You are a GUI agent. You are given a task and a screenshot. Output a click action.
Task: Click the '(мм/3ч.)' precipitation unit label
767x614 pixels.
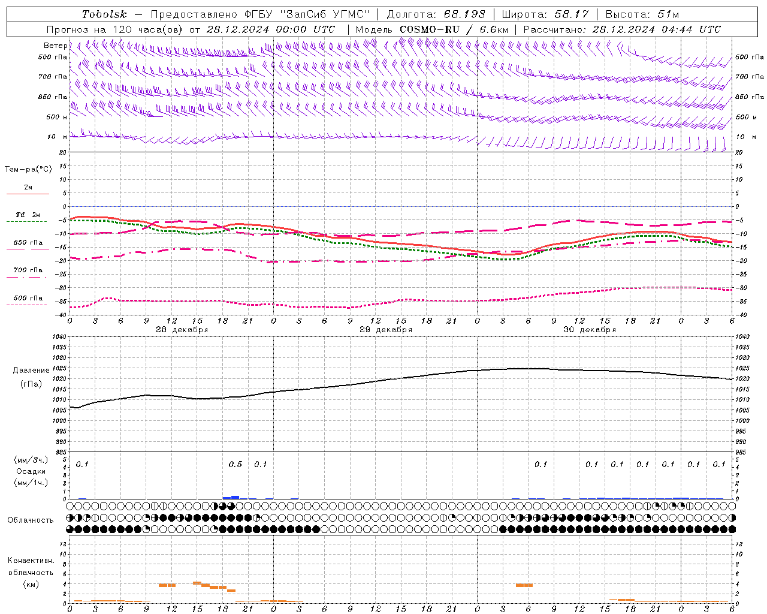click(x=31, y=460)
